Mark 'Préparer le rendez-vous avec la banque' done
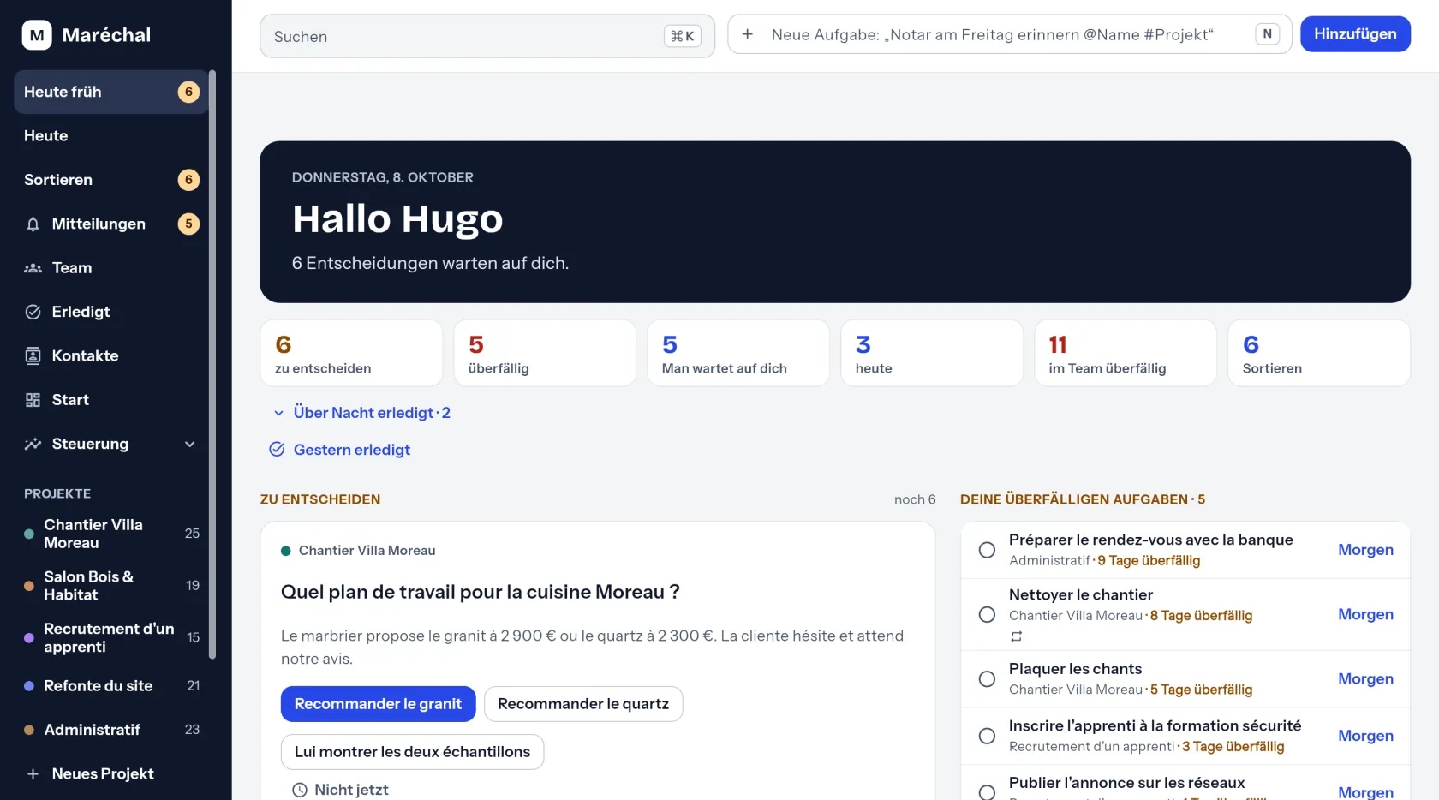This screenshot has width=1439, height=800. pos(987,550)
